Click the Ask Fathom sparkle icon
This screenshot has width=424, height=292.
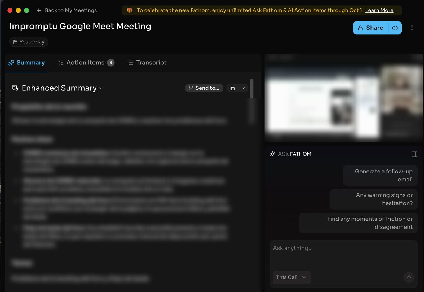[x=272, y=154]
